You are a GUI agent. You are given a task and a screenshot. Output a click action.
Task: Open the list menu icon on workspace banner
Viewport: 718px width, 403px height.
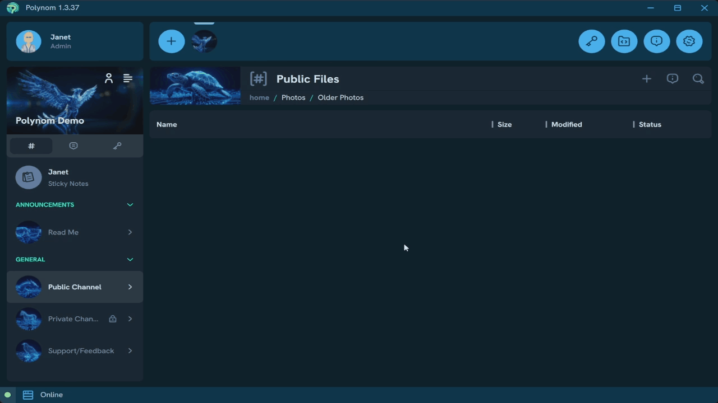(x=127, y=78)
